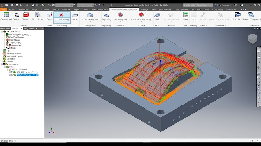Open the File menu button

click(x=4, y=9)
